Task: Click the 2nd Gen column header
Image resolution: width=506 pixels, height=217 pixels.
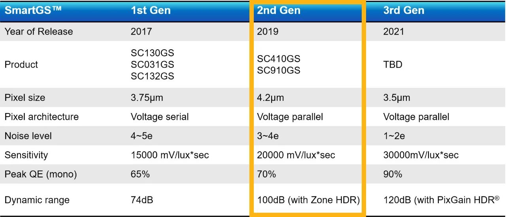Action: click(279, 11)
